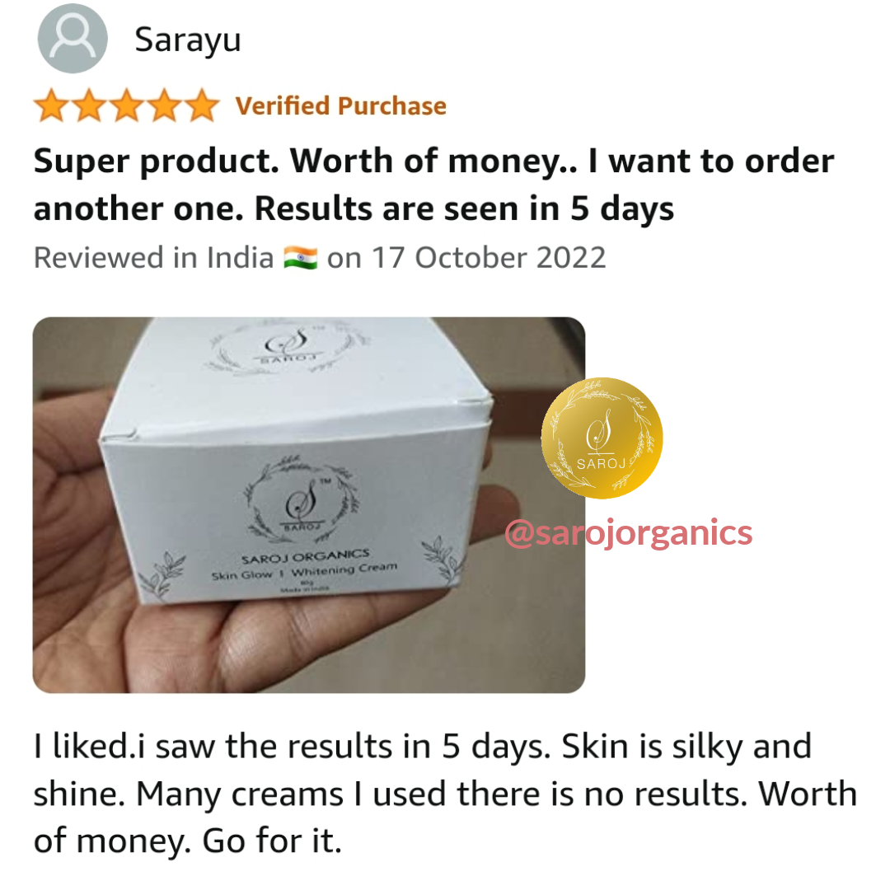Click the fourth rating star
890x890 pixels.
coord(164,105)
